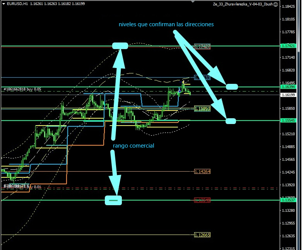This screenshot has width=306, height=250.
Task: Click the green 1.16394 price axis tag
Action: point(289,87)
